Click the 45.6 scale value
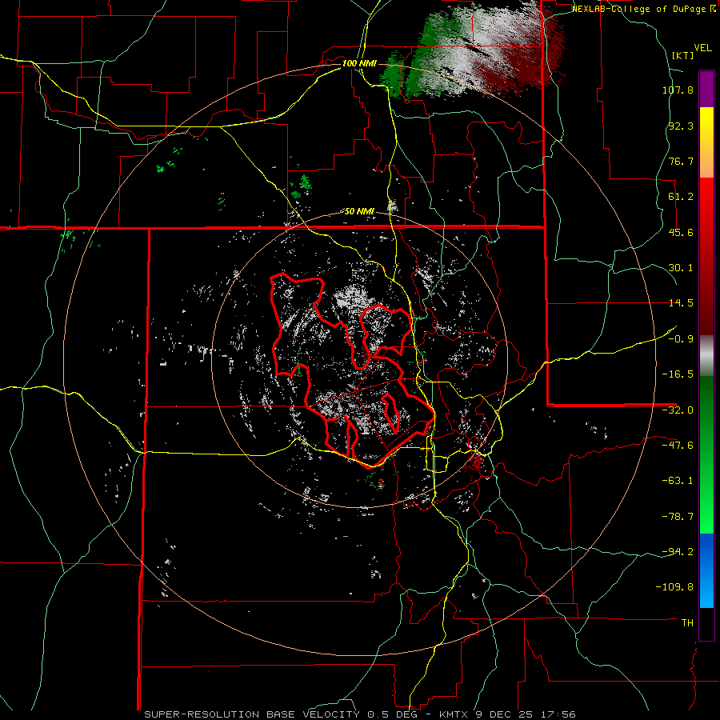720x720 pixels. pos(681,232)
